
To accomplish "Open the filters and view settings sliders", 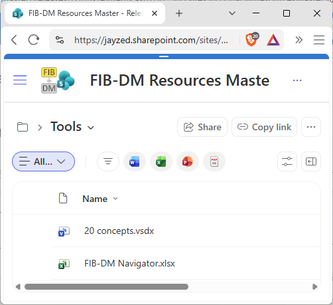I will click(287, 161).
